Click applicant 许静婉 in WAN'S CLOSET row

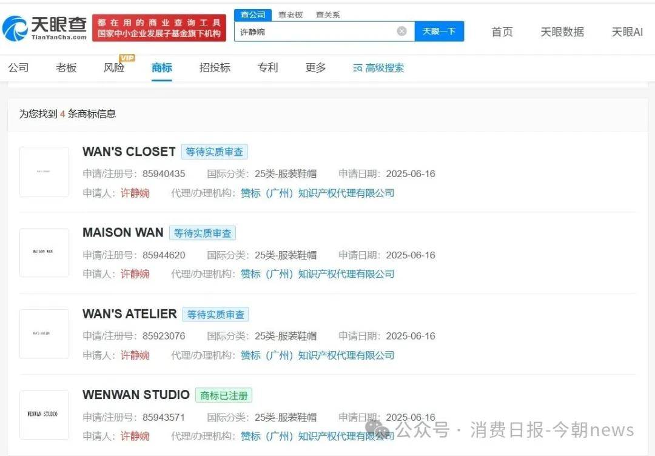pos(135,193)
